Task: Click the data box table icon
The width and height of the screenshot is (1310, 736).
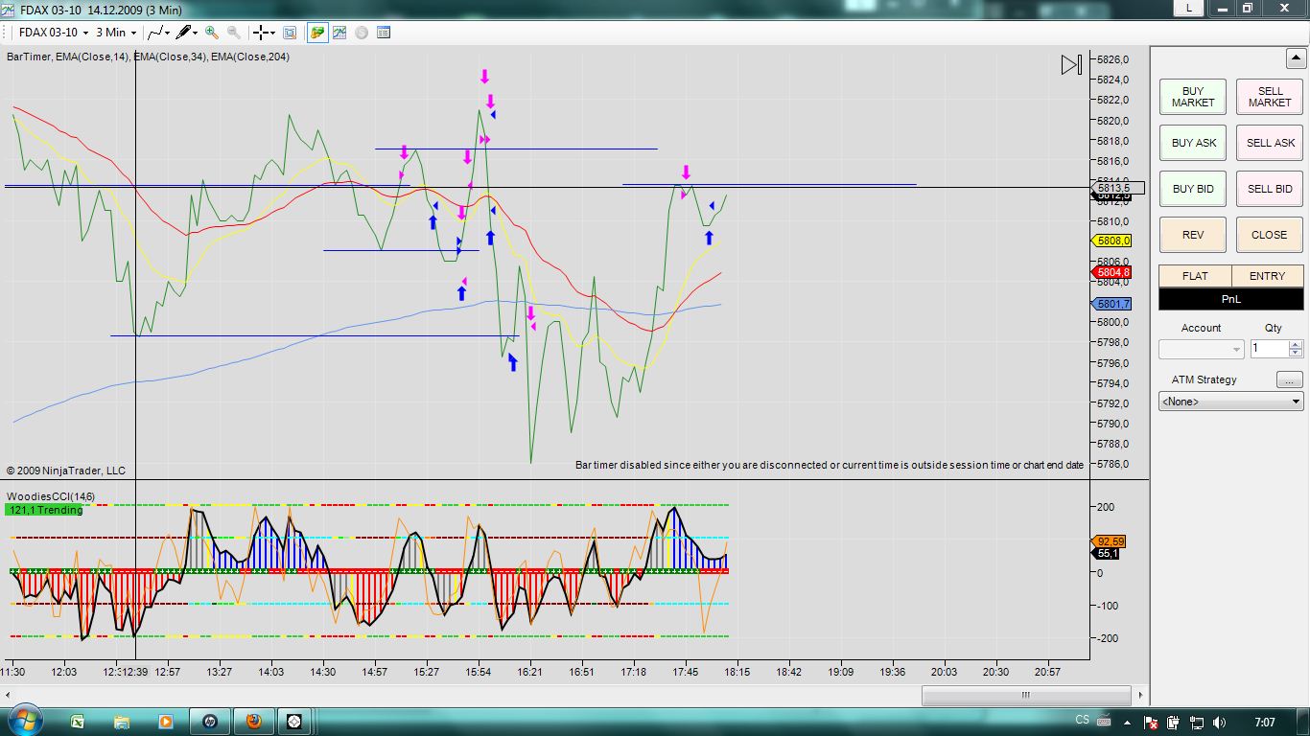Action: (384, 33)
